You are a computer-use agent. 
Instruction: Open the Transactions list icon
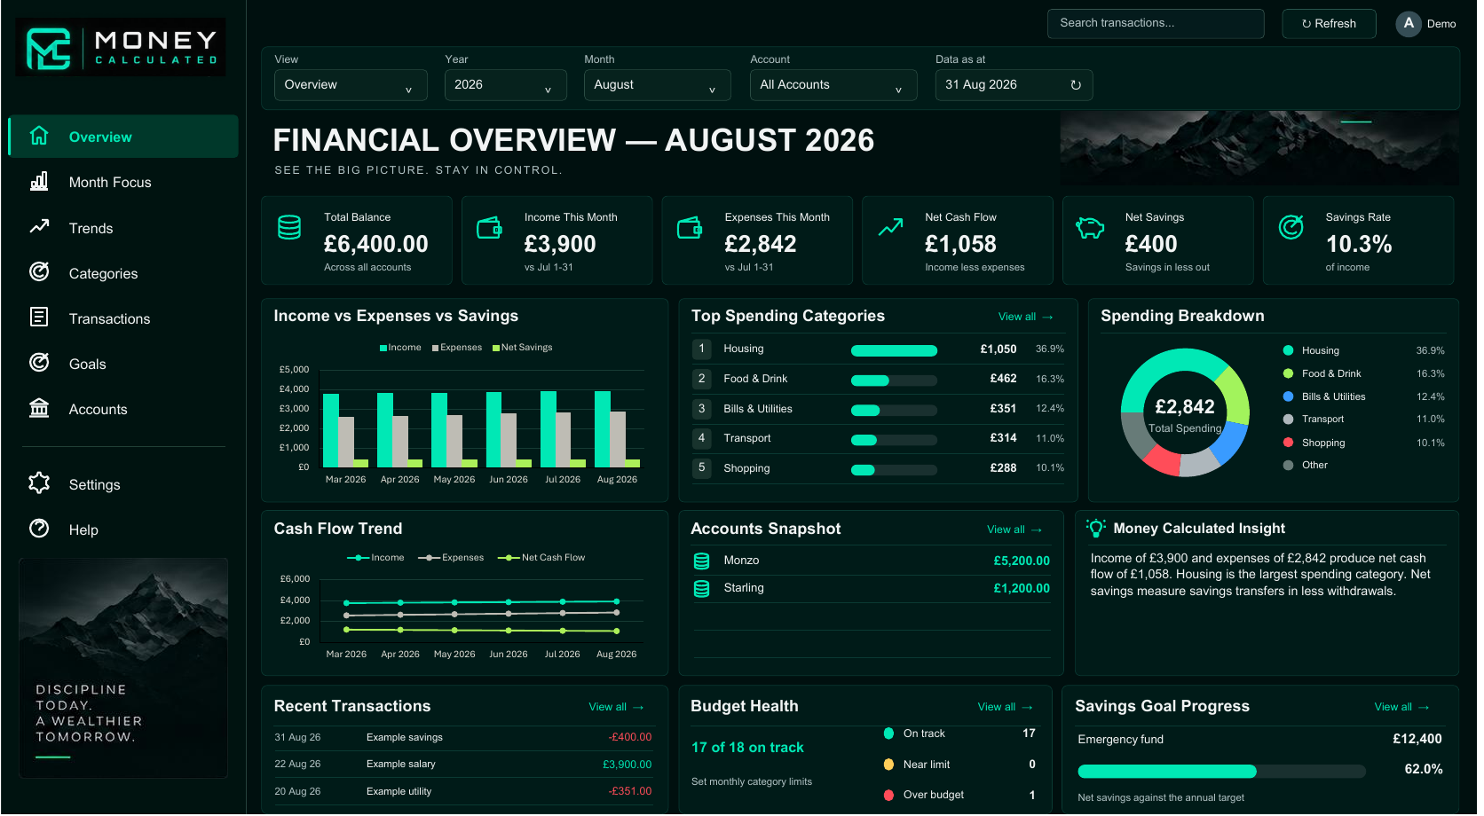coord(39,317)
